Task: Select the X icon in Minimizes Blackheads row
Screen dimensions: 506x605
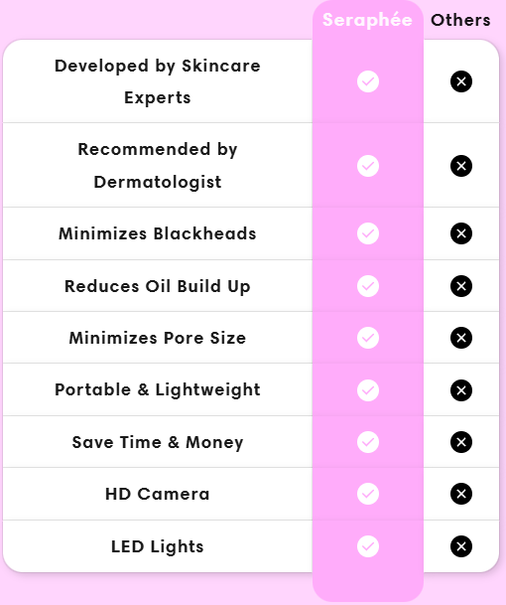Action: tap(461, 233)
